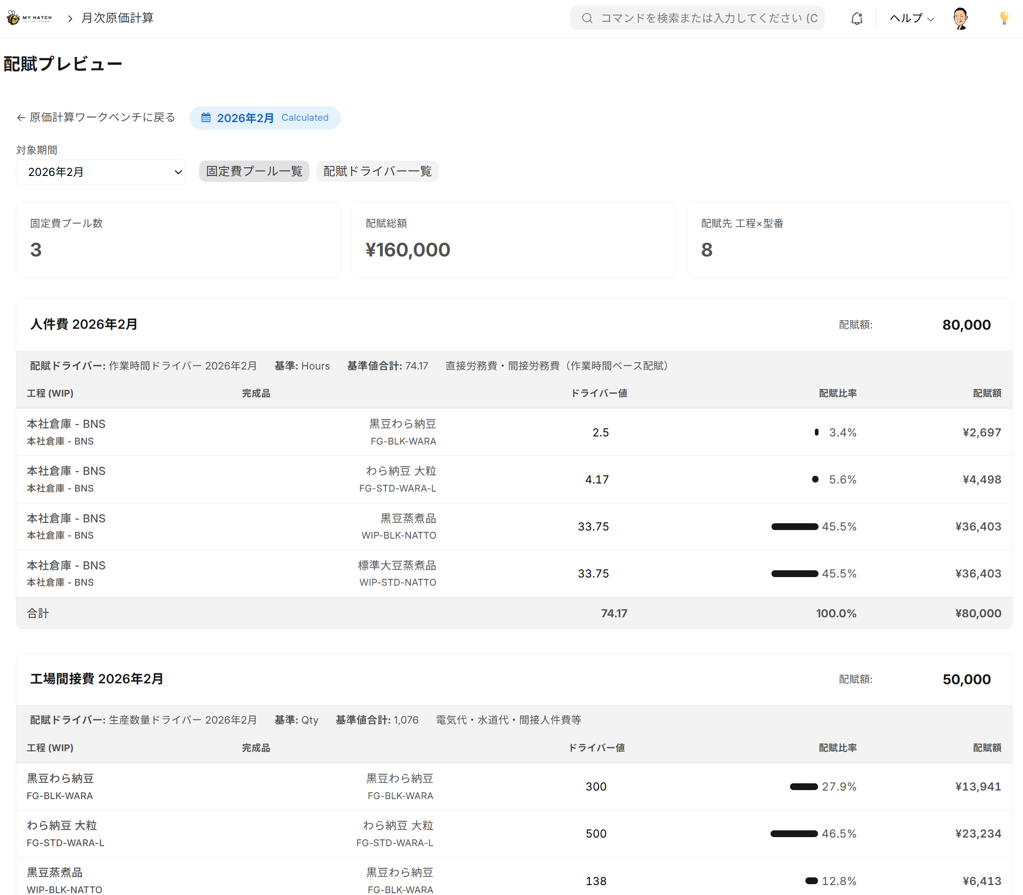Click the user avatar picture
Screen dimensions: 1023x895
tap(960, 19)
